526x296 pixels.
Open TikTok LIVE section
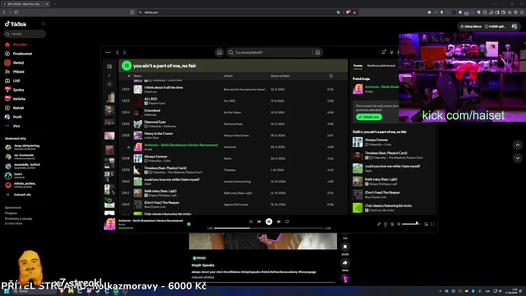[16, 81]
